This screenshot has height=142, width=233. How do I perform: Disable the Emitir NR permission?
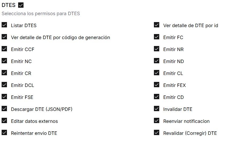[x=157, y=49]
